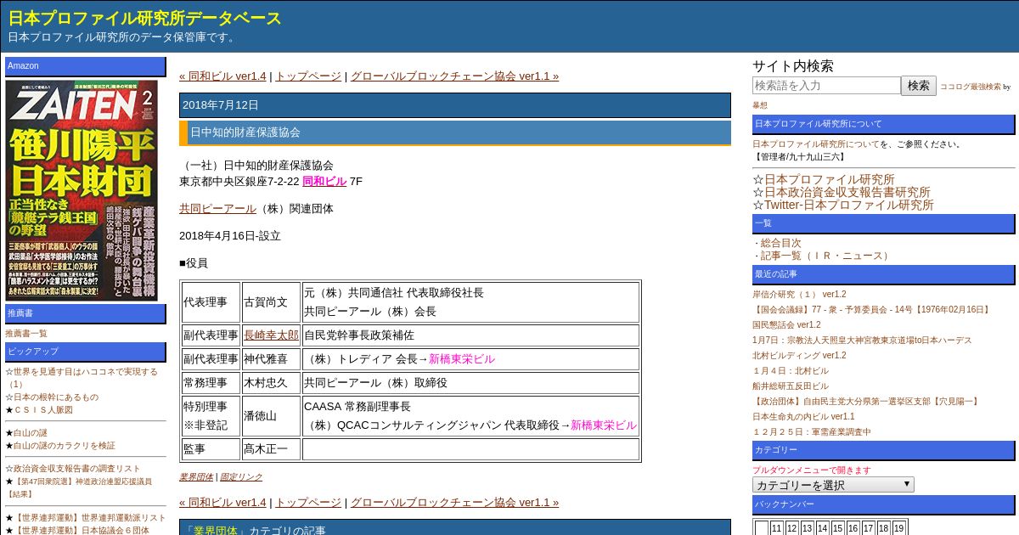Open the 総合目次 link
This screenshot has height=535, width=1019.
(780, 243)
